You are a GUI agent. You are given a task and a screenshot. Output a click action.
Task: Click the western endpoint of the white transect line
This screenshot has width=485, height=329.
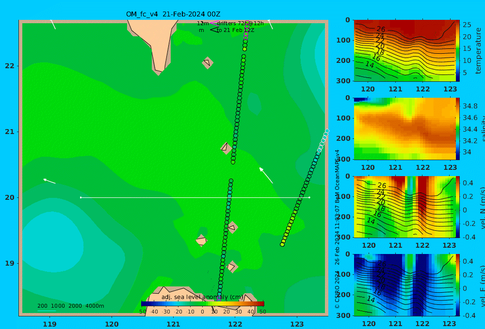coord(81,197)
